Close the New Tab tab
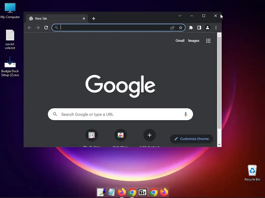This screenshot has height=198, width=265. coord(84,19)
